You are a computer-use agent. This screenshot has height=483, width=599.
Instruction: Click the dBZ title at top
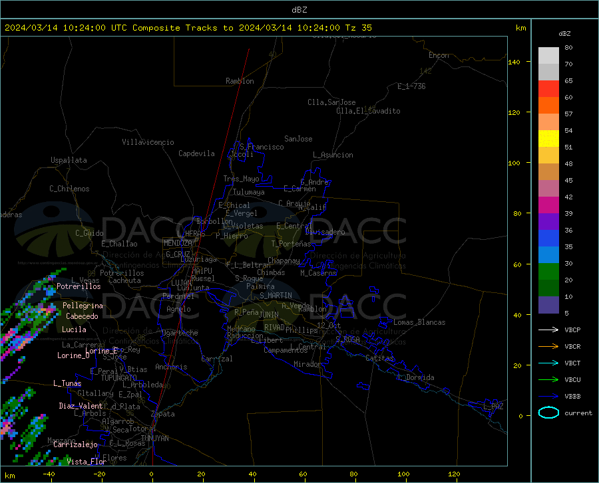[x=299, y=9]
